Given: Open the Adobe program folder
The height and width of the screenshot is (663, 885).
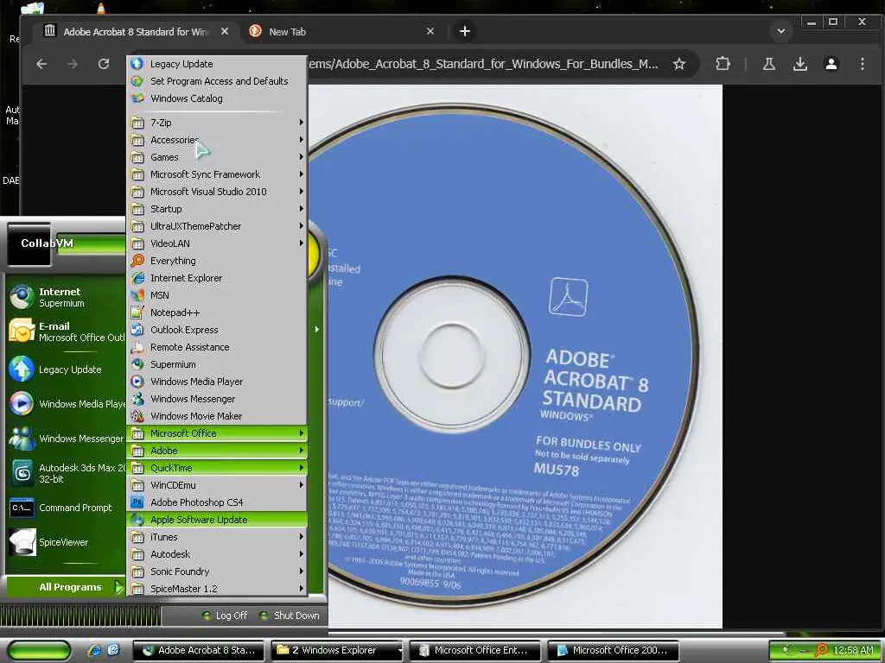Looking at the screenshot, I should coord(217,451).
